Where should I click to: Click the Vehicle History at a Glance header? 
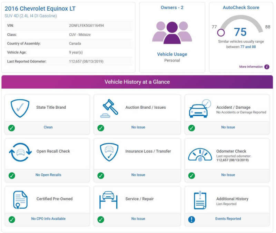click(137, 82)
